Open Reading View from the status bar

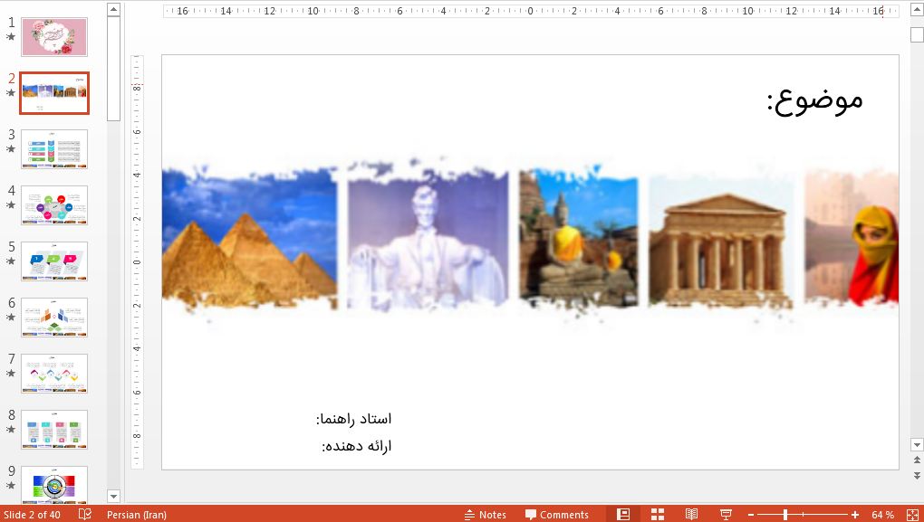(690, 513)
